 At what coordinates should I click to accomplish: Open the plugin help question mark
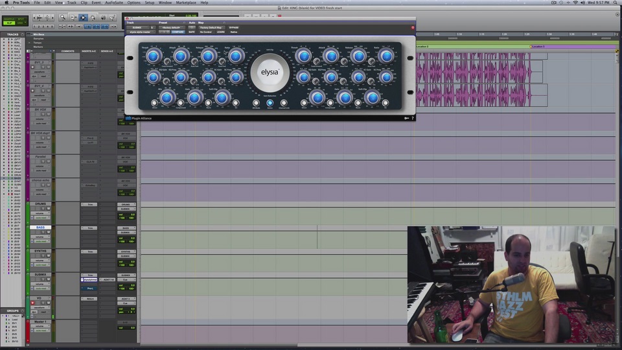(x=413, y=118)
